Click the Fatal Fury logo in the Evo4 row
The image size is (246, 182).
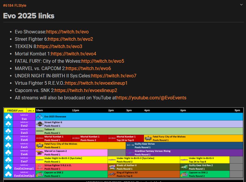[148, 138]
